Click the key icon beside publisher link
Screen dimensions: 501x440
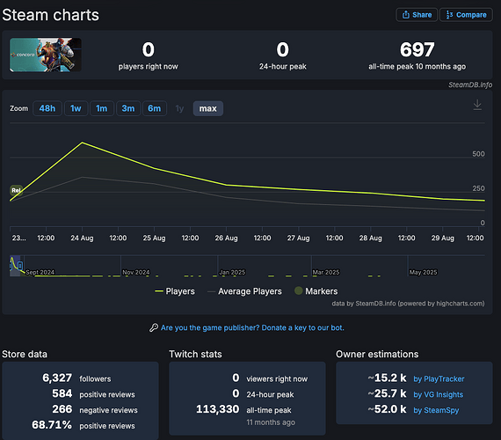(154, 327)
